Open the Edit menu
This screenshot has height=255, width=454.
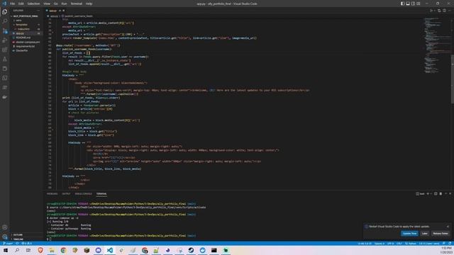tap(21, 4)
